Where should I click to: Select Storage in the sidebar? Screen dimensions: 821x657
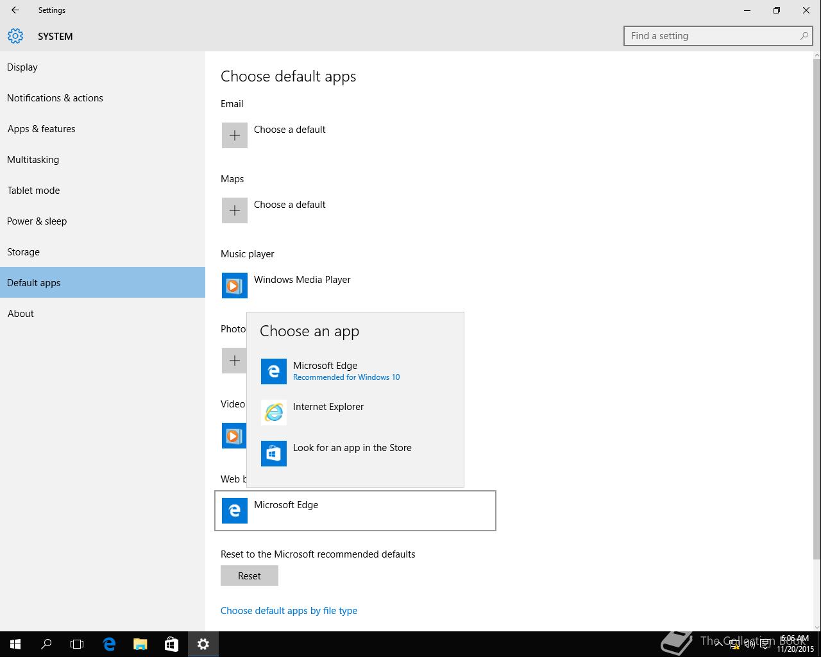[103, 252]
